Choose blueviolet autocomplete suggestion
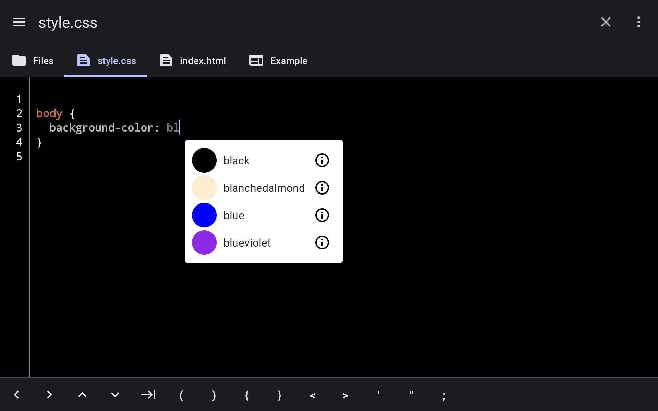This screenshot has width=658, height=411. pos(264,242)
